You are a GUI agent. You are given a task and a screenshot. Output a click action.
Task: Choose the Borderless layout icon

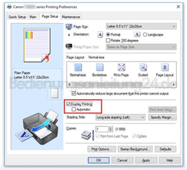click(x=100, y=67)
